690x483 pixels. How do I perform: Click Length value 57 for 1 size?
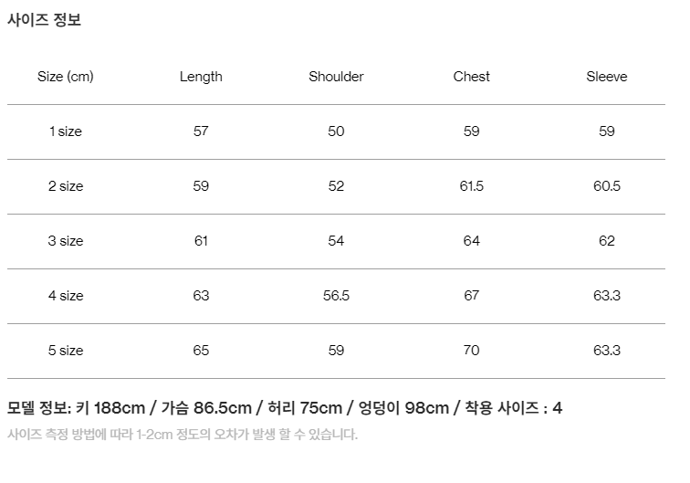201,131
